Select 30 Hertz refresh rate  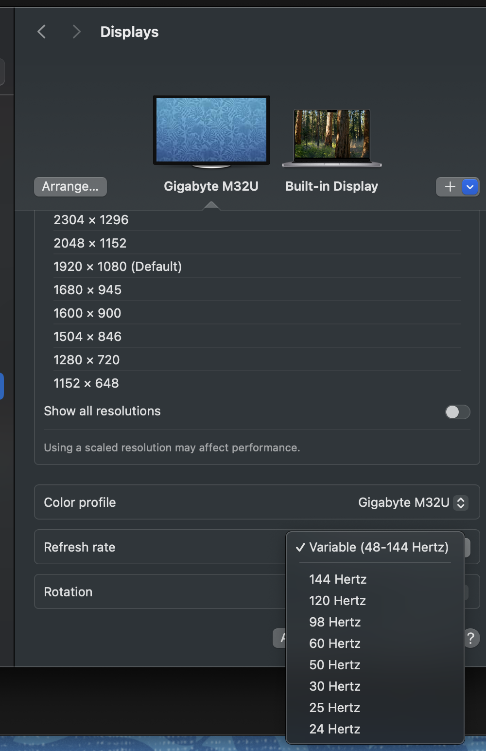point(335,686)
